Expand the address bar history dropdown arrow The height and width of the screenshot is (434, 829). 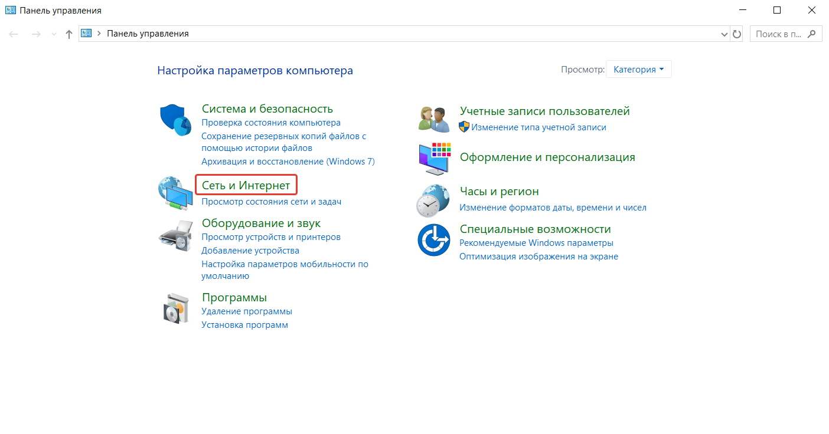[x=724, y=34]
